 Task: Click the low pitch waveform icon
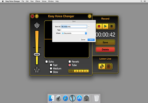pos(37,70)
